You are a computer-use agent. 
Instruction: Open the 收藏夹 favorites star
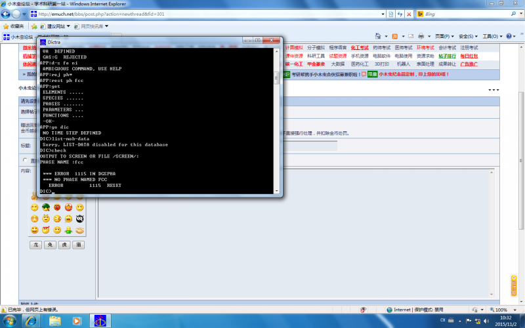pyautogui.click(x=13, y=26)
